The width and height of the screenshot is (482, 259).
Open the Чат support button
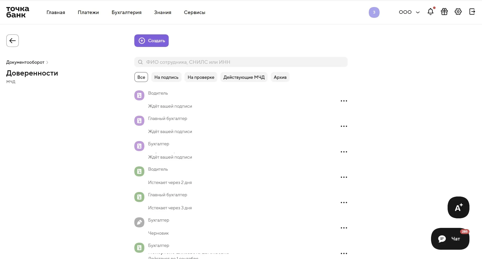point(450,239)
